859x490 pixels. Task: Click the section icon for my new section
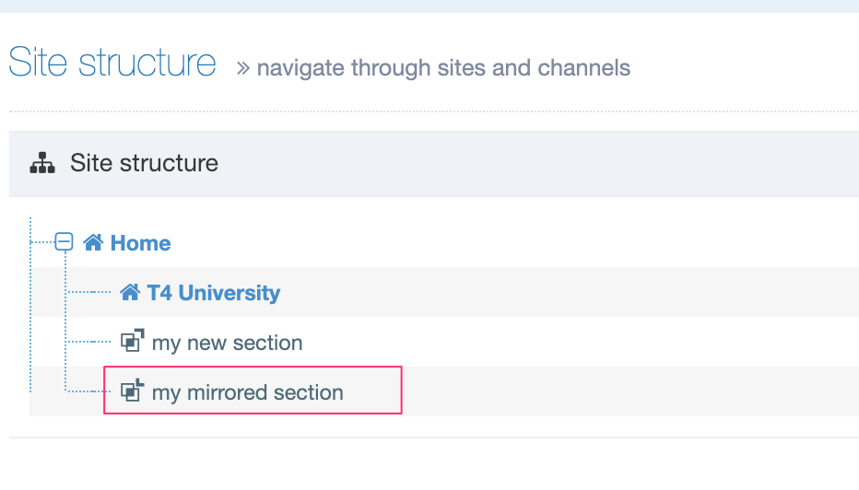pyautogui.click(x=132, y=342)
